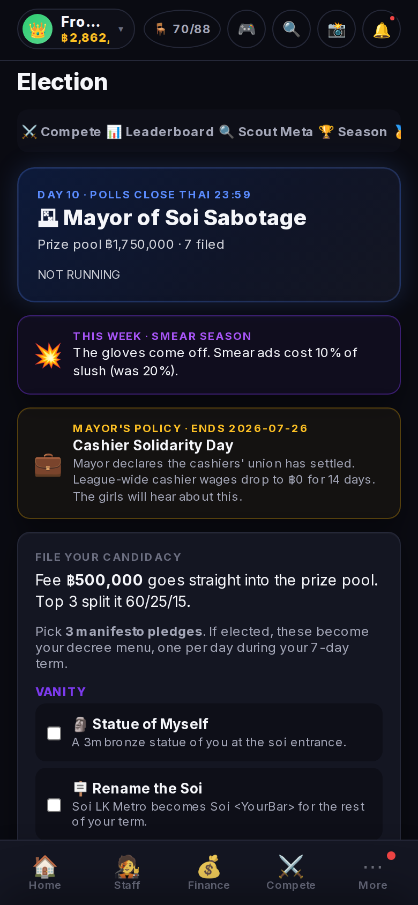The height and width of the screenshot is (905, 418).
Task: Tap the magnifying glass search button
Action: point(292,29)
